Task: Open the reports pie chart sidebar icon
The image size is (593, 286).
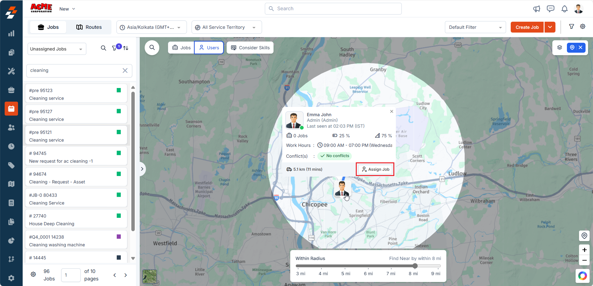Action: [11, 240]
